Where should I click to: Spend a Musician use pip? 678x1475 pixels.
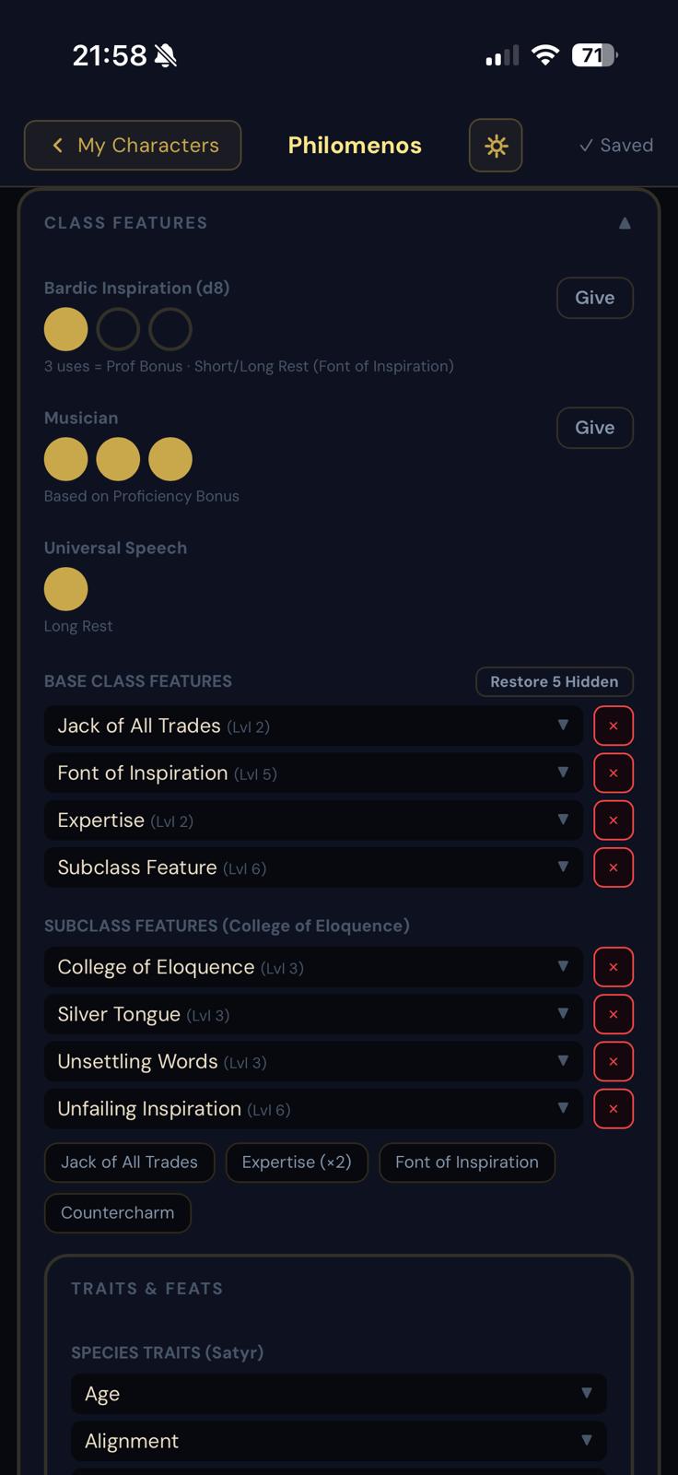pyautogui.click(x=65, y=458)
